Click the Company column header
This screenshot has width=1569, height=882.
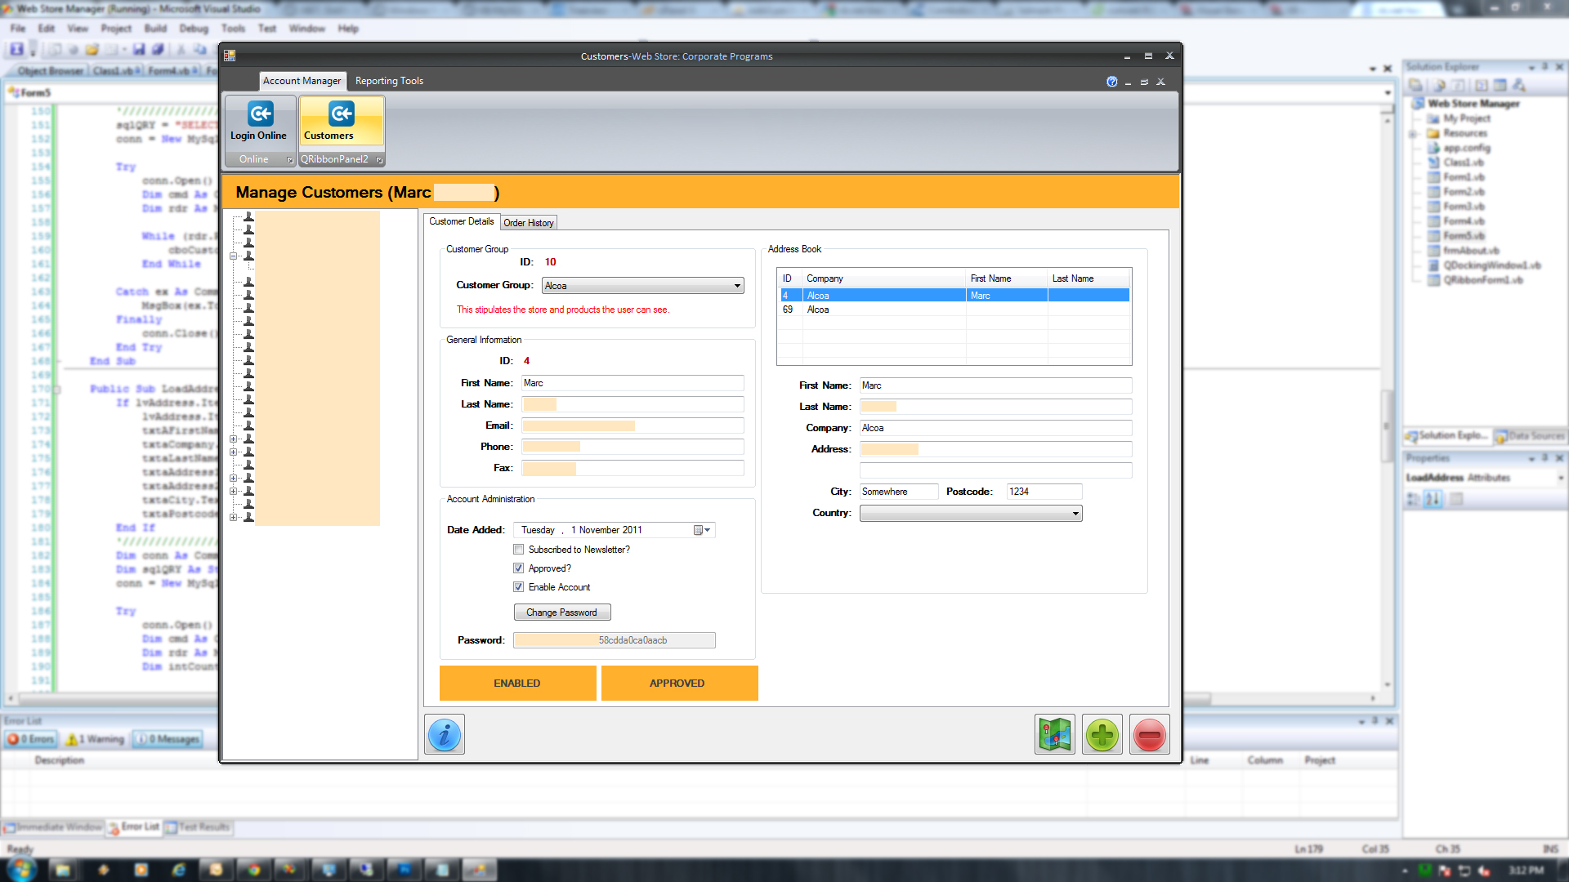point(884,278)
